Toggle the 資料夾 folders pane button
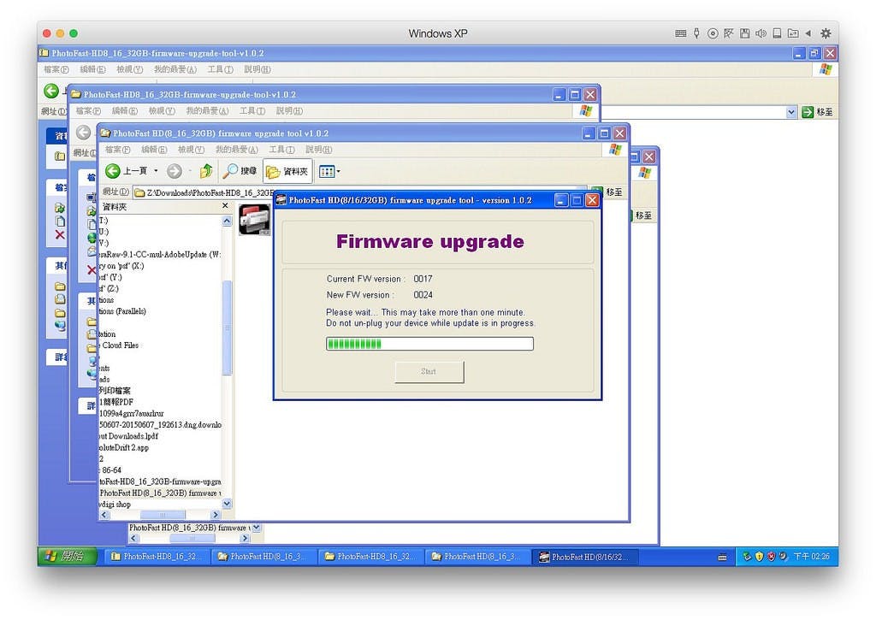This screenshot has width=876, height=620. (287, 172)
